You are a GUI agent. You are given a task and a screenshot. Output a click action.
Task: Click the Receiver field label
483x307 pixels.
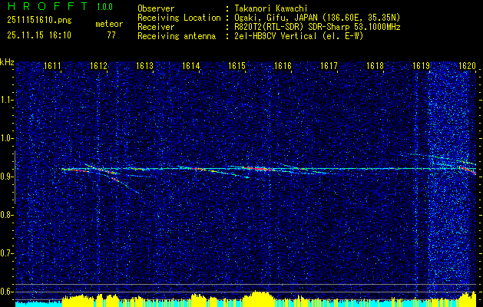tap(156, 27)
